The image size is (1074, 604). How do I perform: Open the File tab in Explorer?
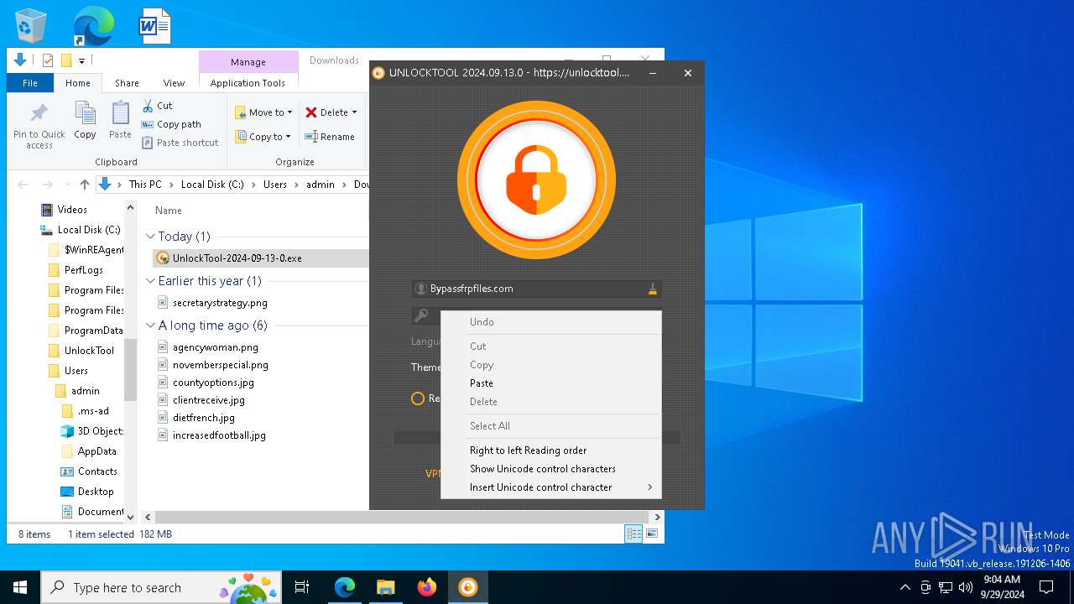click(30, 83)
